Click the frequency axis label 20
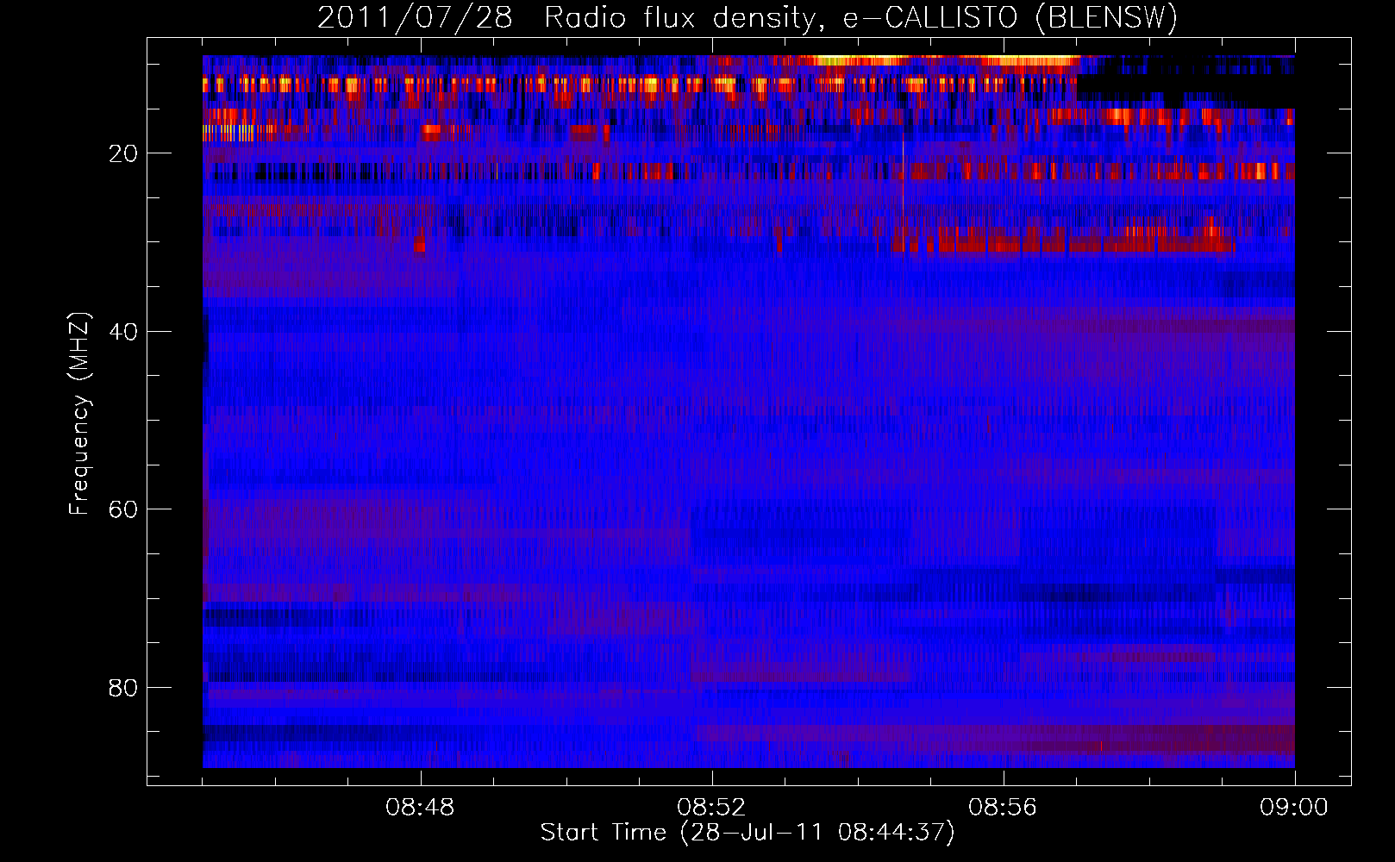Viewport: 1395px width, 862px height. pos(123,153)
